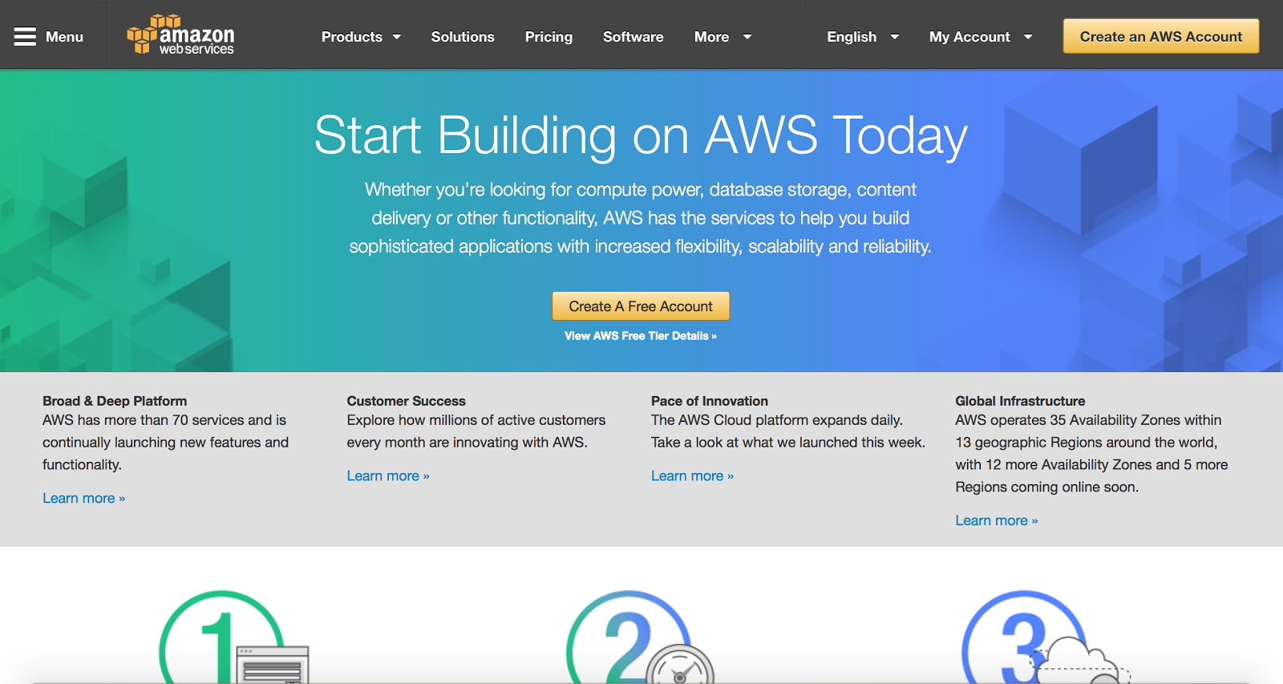Open the More navigation menu

point(711,37)
